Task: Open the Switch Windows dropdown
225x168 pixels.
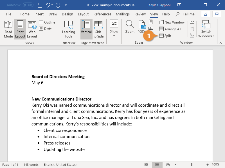Action: pyautogui.click(x=206, y=29)
